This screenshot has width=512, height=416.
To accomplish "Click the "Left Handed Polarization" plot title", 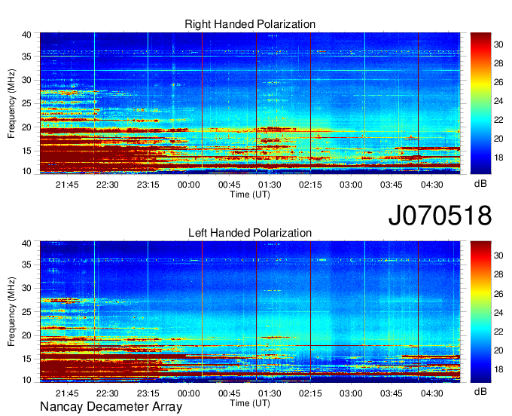I will (x=250, y=233).
